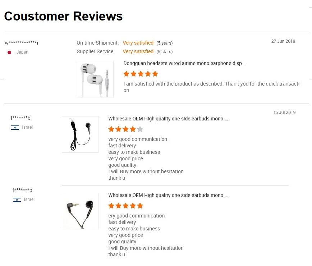Viewport: 312px width, 266px height.
Task: Click the Israel flag on bottom review
Action: (17, 199)
